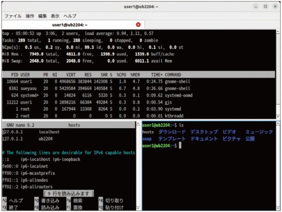282x212 pixels.
Task: Click scroll-up arrow of nano pane scrollbar
Action: [138, 124]
